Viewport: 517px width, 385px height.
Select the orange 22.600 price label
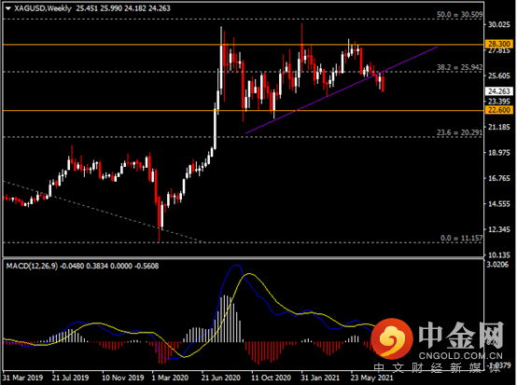[x=499, y=110]
